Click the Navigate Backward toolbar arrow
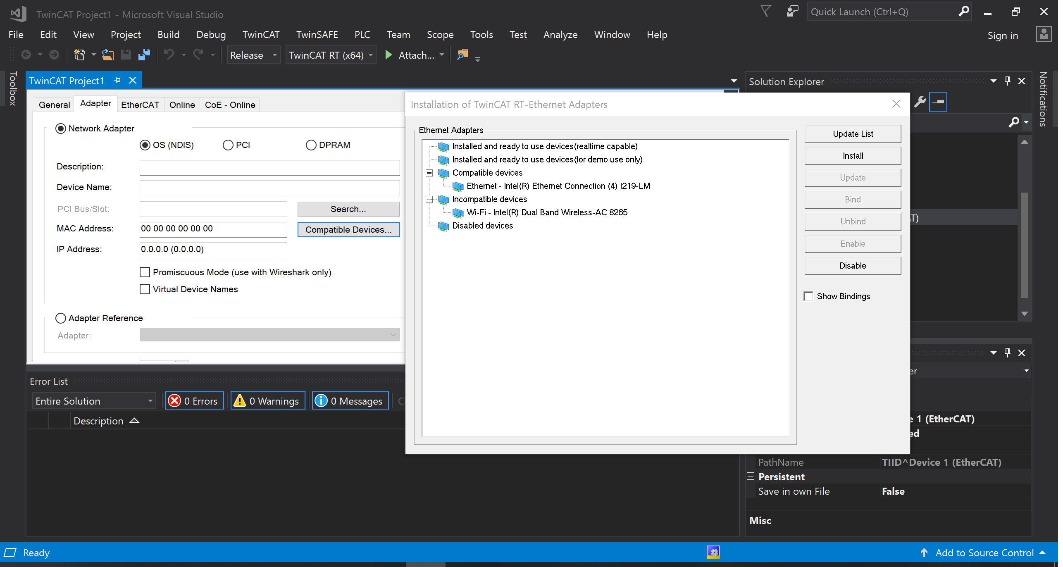Image resolution: width=1063 pixels, height=567 pixels. click(26, 55)
